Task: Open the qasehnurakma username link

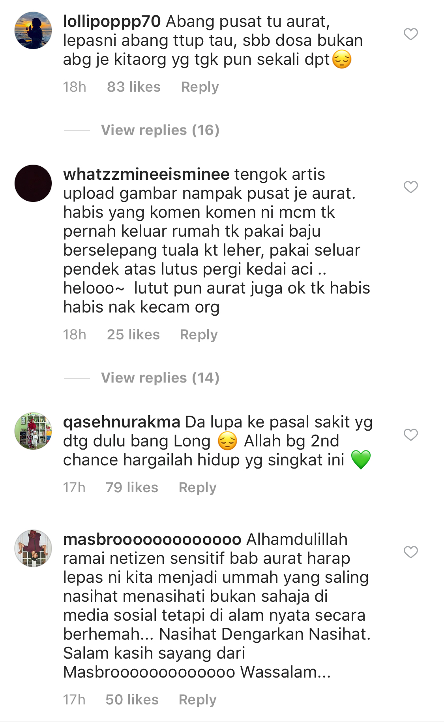Action: coord(122,422)
